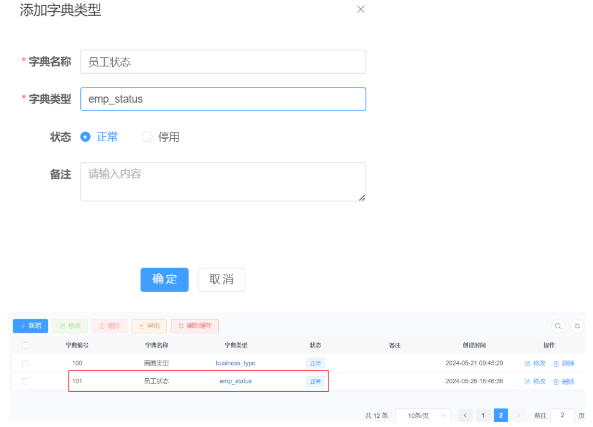The height and width of the screenshot is (427, 593).
Task: Click the 正常 tag in row 100
Action: (316, 363)
